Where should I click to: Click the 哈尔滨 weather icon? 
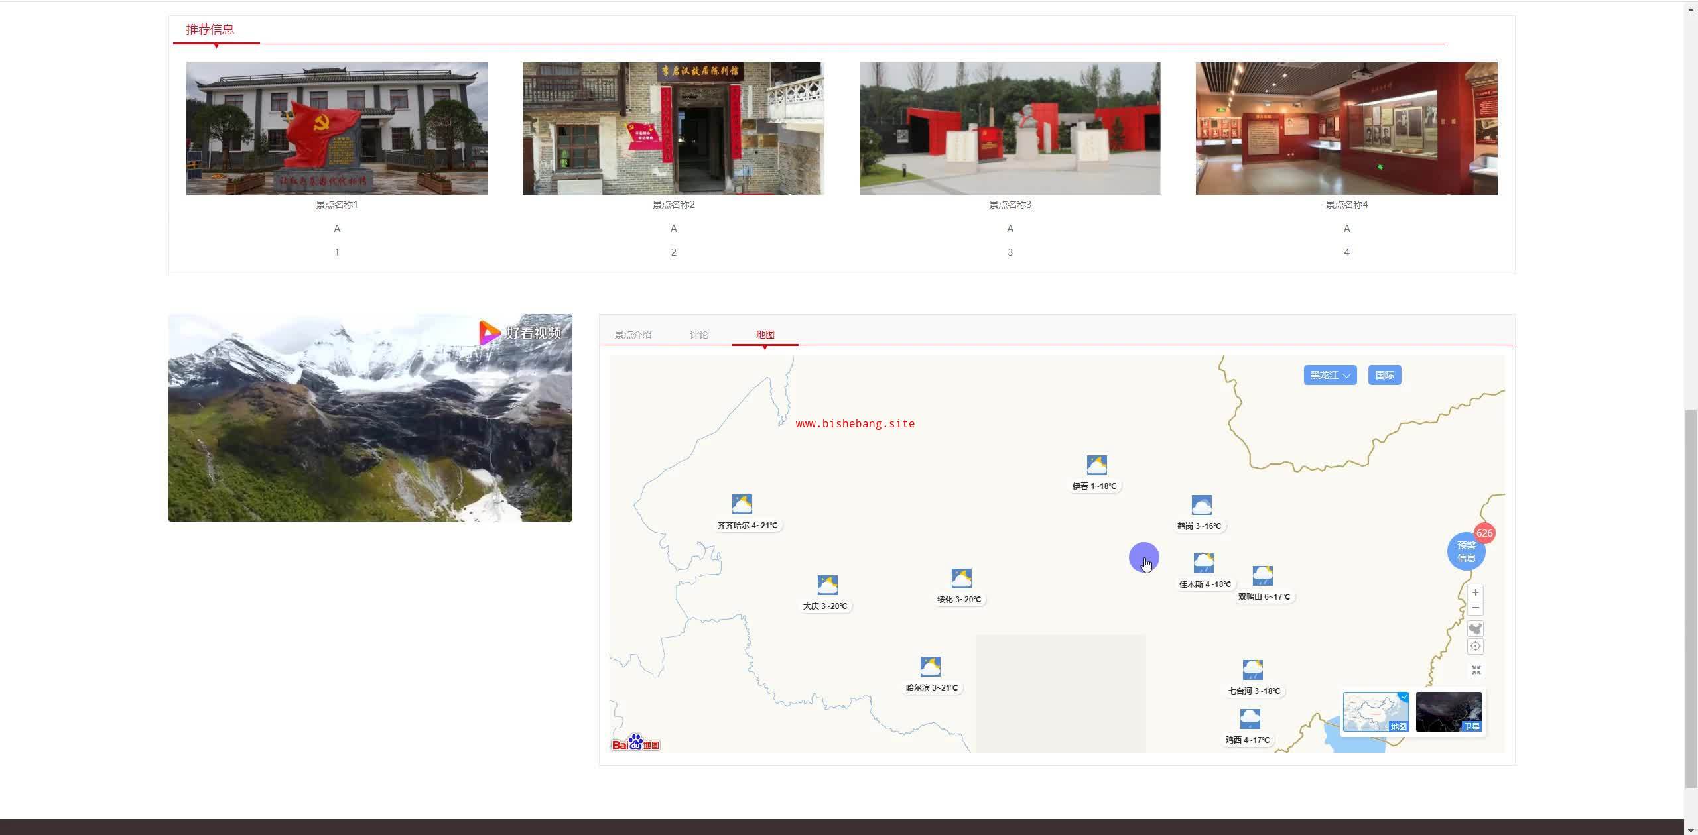(930, 667)
